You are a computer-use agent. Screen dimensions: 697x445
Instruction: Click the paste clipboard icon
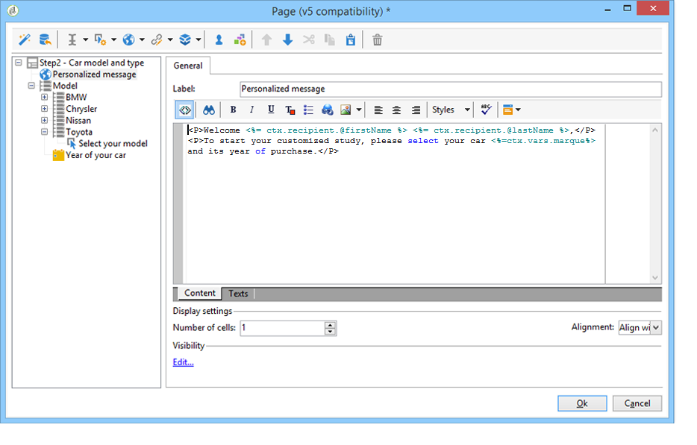[x=350, y=40]
